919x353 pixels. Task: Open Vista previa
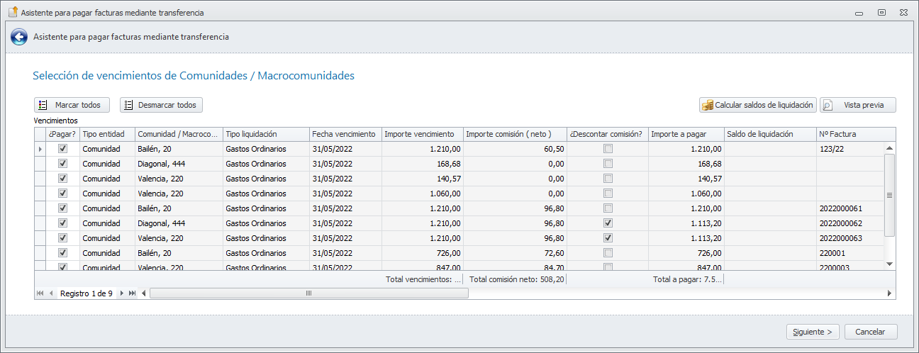(x=858, y=105)
